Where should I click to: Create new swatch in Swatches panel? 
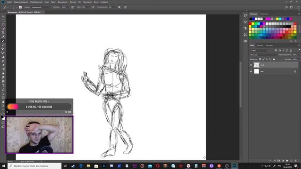[x=291, y=41]
